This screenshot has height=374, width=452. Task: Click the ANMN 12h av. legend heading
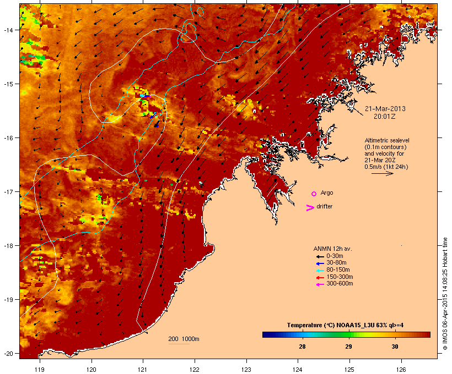pos(332,249)
